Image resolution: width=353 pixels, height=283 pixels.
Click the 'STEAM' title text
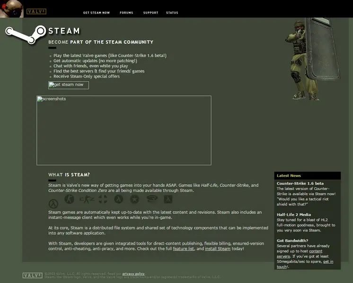point(64,31)
